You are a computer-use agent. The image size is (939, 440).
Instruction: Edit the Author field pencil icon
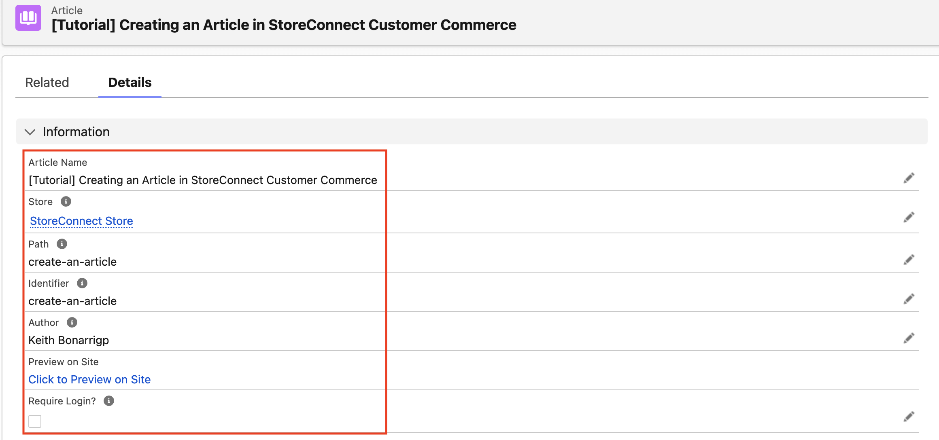909,338
